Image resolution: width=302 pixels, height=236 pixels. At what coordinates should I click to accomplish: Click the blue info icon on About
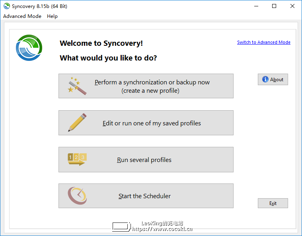pyautogui.click(x=265, y=79)
